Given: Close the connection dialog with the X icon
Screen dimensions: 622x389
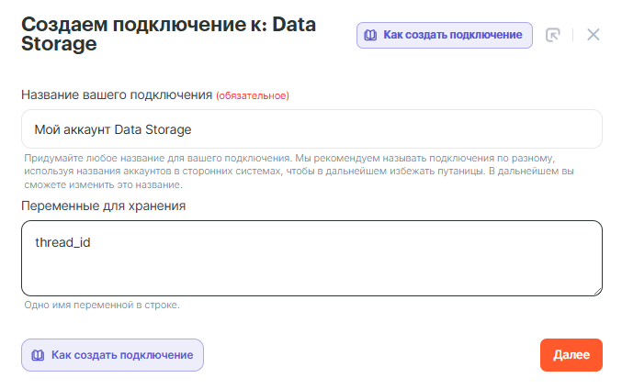Looking at the screenshot, I should click(x=593, y=35).
